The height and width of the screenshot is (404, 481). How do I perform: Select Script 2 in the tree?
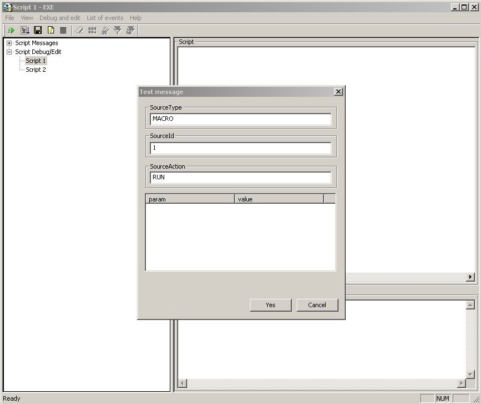click(36, 70)
